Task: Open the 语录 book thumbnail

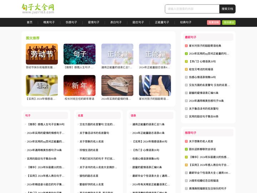Action: (42, 85)
